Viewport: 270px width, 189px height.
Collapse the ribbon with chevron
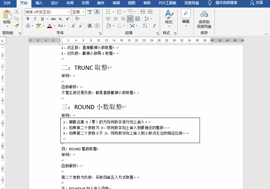click(266, 34)
